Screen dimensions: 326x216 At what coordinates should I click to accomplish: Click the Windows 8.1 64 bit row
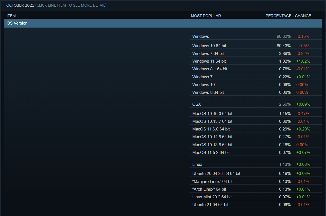coord(256,69)
